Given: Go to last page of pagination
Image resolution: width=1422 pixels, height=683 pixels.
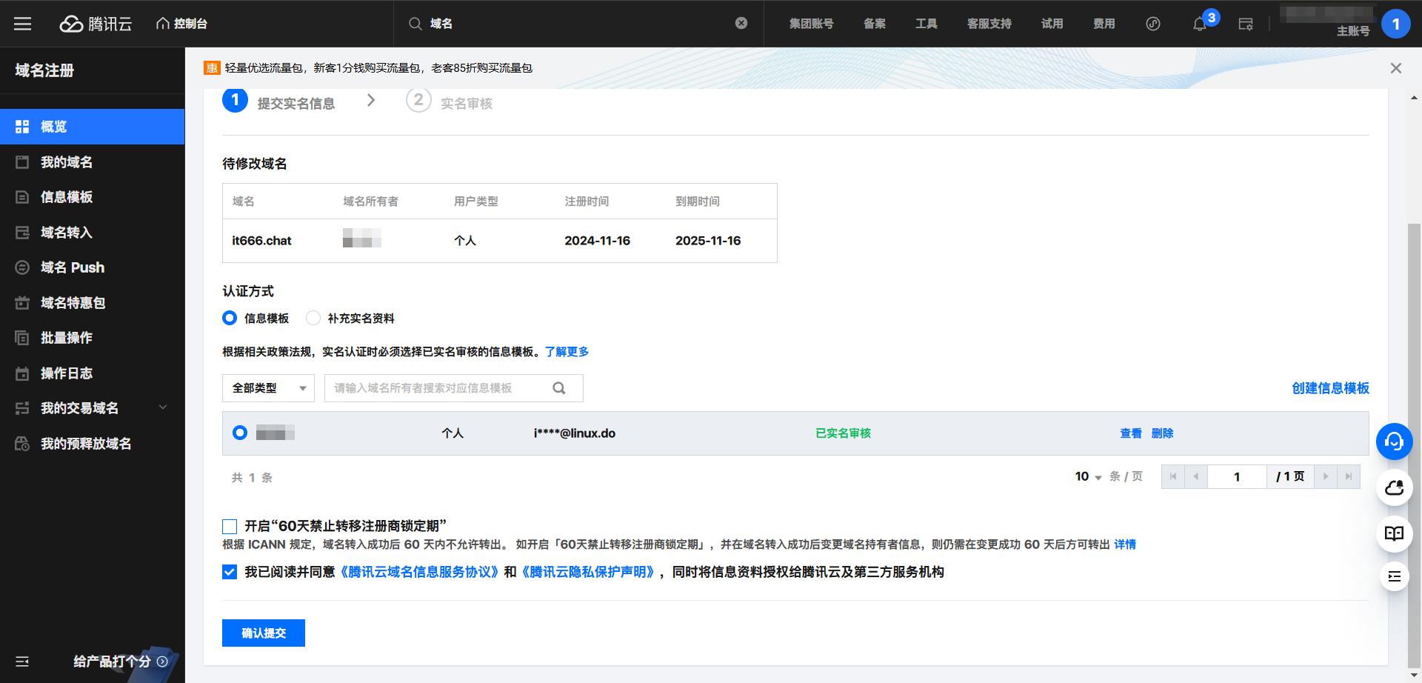Looking at the screenshot, I should 1349,476.
